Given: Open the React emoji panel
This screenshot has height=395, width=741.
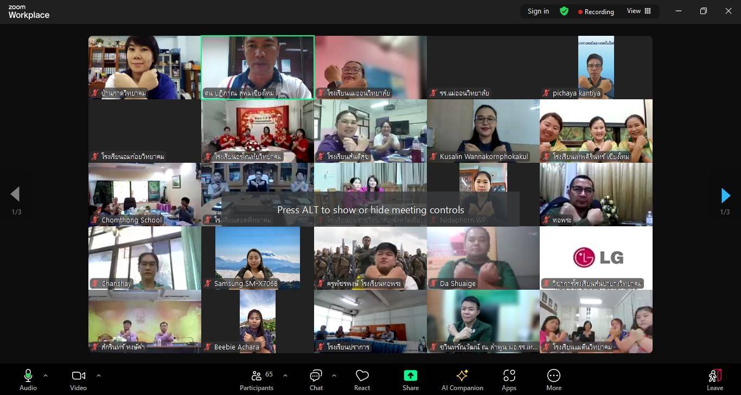Looking at the screenshot, I should pos(362,379).
